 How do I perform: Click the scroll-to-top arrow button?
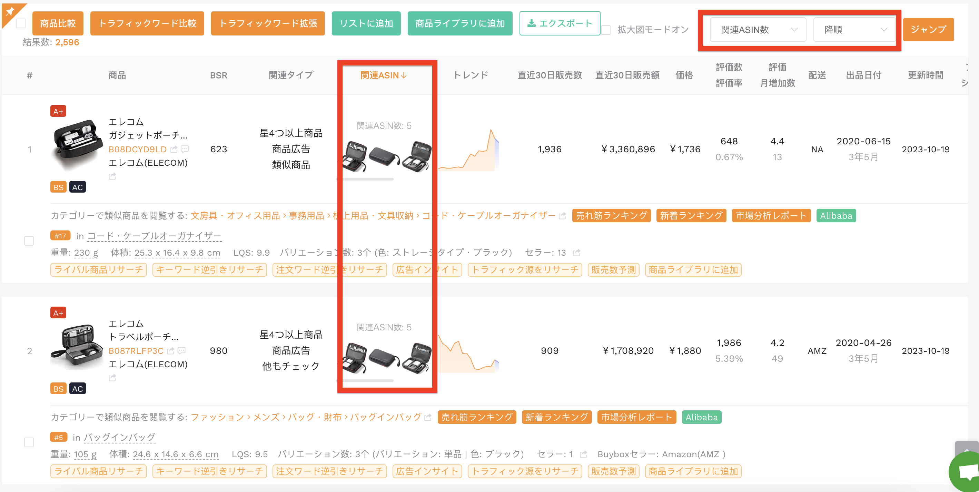[x=967, y=448]
